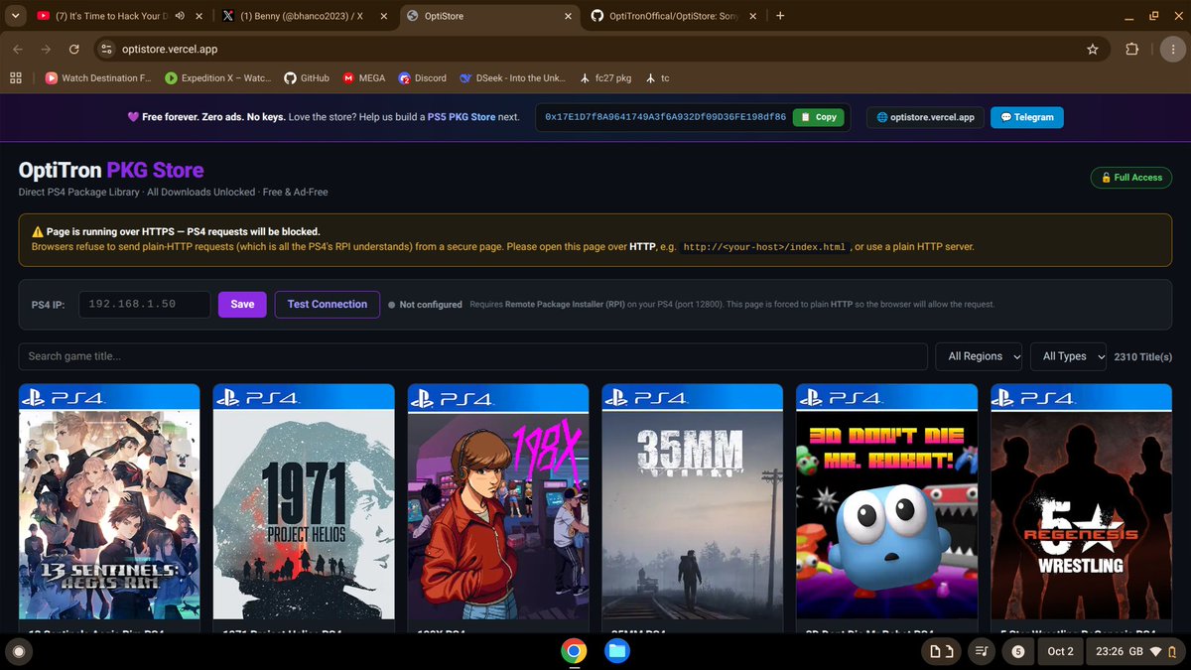The width and height of the screenshot is (1191, 670).
Task: Expand the All Regions dropdown
Action: click(980, 356)
